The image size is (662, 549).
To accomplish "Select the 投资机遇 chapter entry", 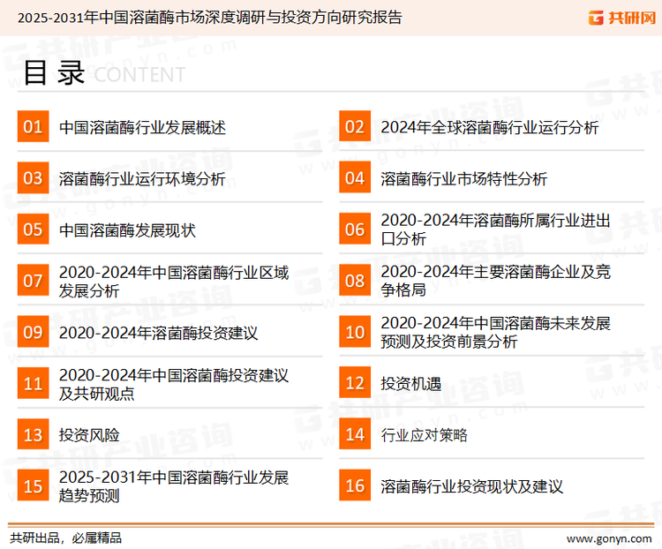I will pyautogui.click(x=410, y=384).
